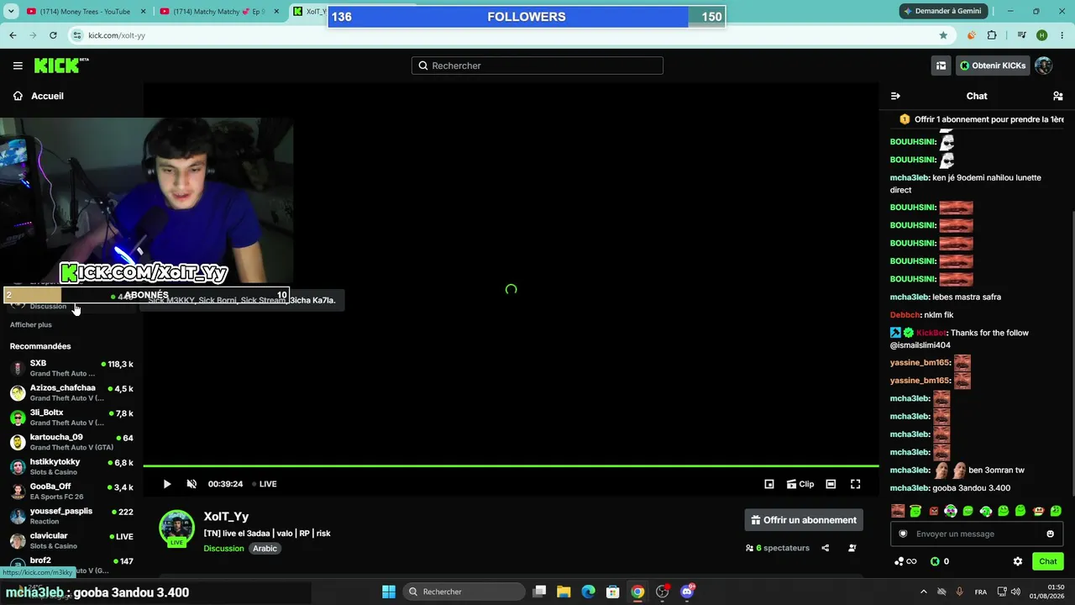Open the XolT_Yy channel name
1075x605 pixels.
(226, 517)
